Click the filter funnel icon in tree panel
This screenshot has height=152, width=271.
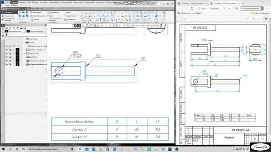pos(6,35)
